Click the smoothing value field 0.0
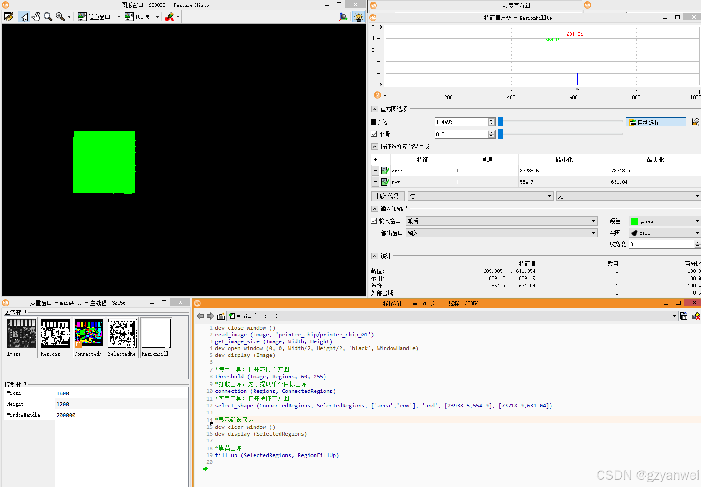Screen dimensions: 701x487 (x=461, y=134)
